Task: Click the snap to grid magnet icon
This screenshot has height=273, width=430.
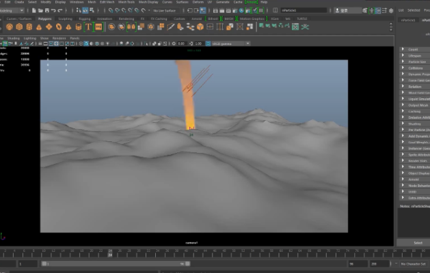Action: pos(111,10)
